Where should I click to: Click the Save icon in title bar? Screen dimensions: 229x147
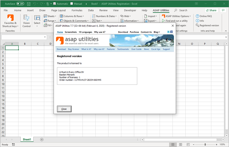click(x=29, y=4)
